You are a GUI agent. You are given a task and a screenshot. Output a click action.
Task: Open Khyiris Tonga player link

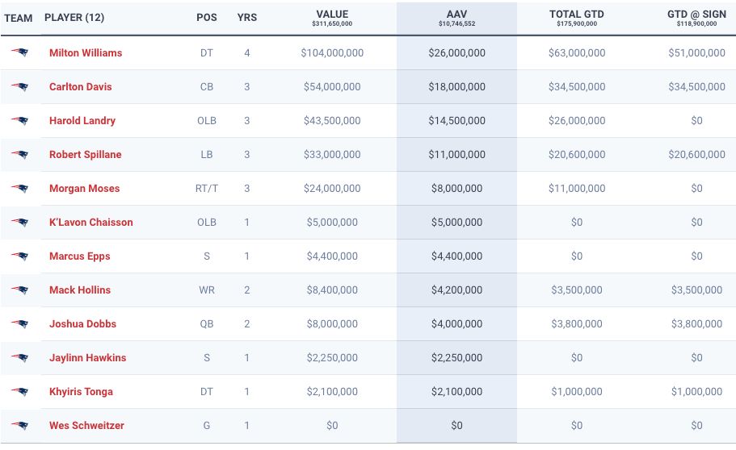coord(81,392)
